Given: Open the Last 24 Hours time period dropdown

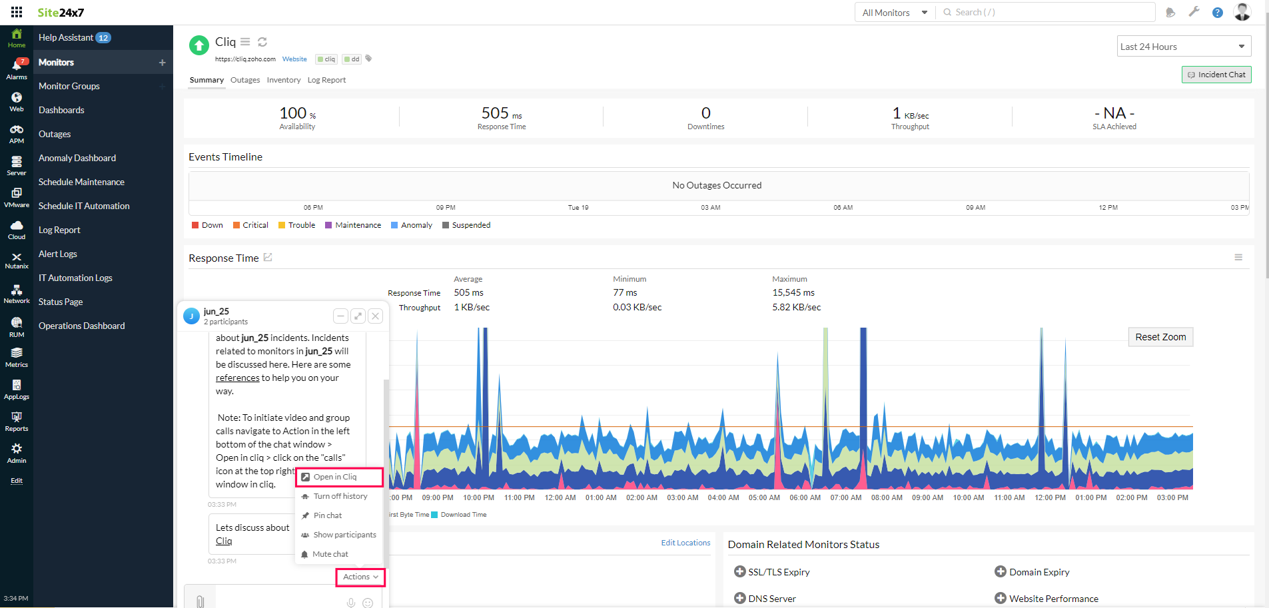Looking at the screenshot, I should [1184, 47].
